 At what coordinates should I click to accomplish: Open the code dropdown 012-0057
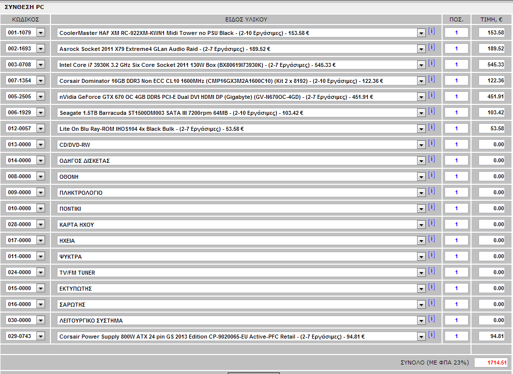(x=40, y=128)
